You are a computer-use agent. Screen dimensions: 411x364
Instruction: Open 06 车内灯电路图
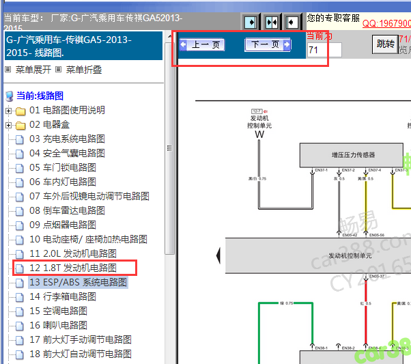pos(63,182)
